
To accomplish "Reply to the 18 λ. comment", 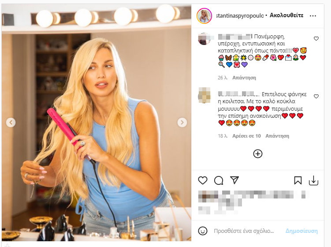I will 277,136.
